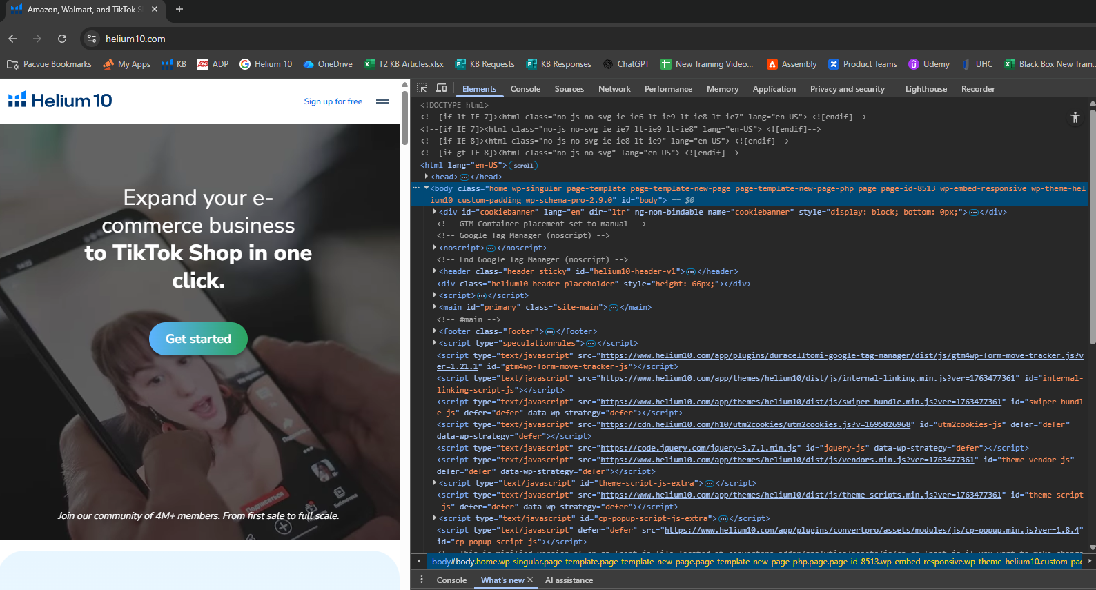Expand the main id="primary" element
This screenshot has height=590, width=1096.
(x=434, y=307)
